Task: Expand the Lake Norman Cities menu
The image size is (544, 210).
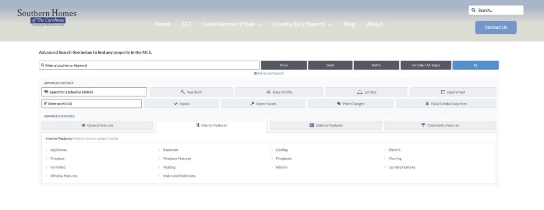Action: (x=232, y=24)
